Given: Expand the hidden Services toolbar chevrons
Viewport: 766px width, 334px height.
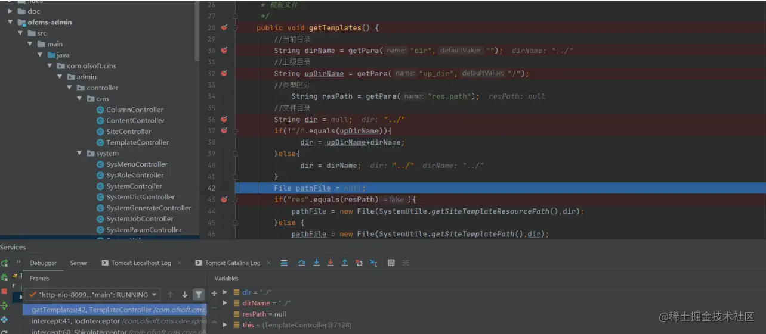Looking at the screenshot, I should 18,263.
